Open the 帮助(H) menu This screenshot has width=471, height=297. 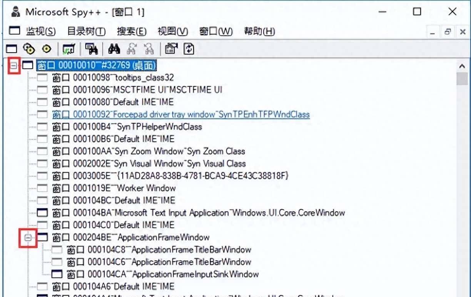pyautogui.click(x=259, y=32)
